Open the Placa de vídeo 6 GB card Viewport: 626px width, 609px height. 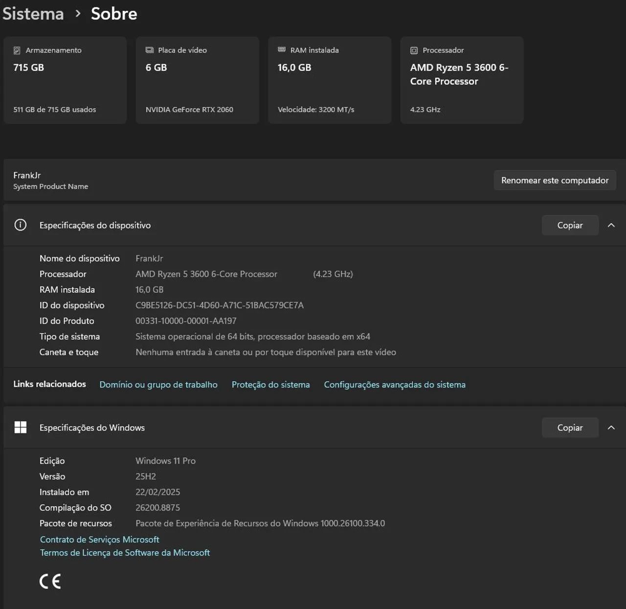point(198,80)
